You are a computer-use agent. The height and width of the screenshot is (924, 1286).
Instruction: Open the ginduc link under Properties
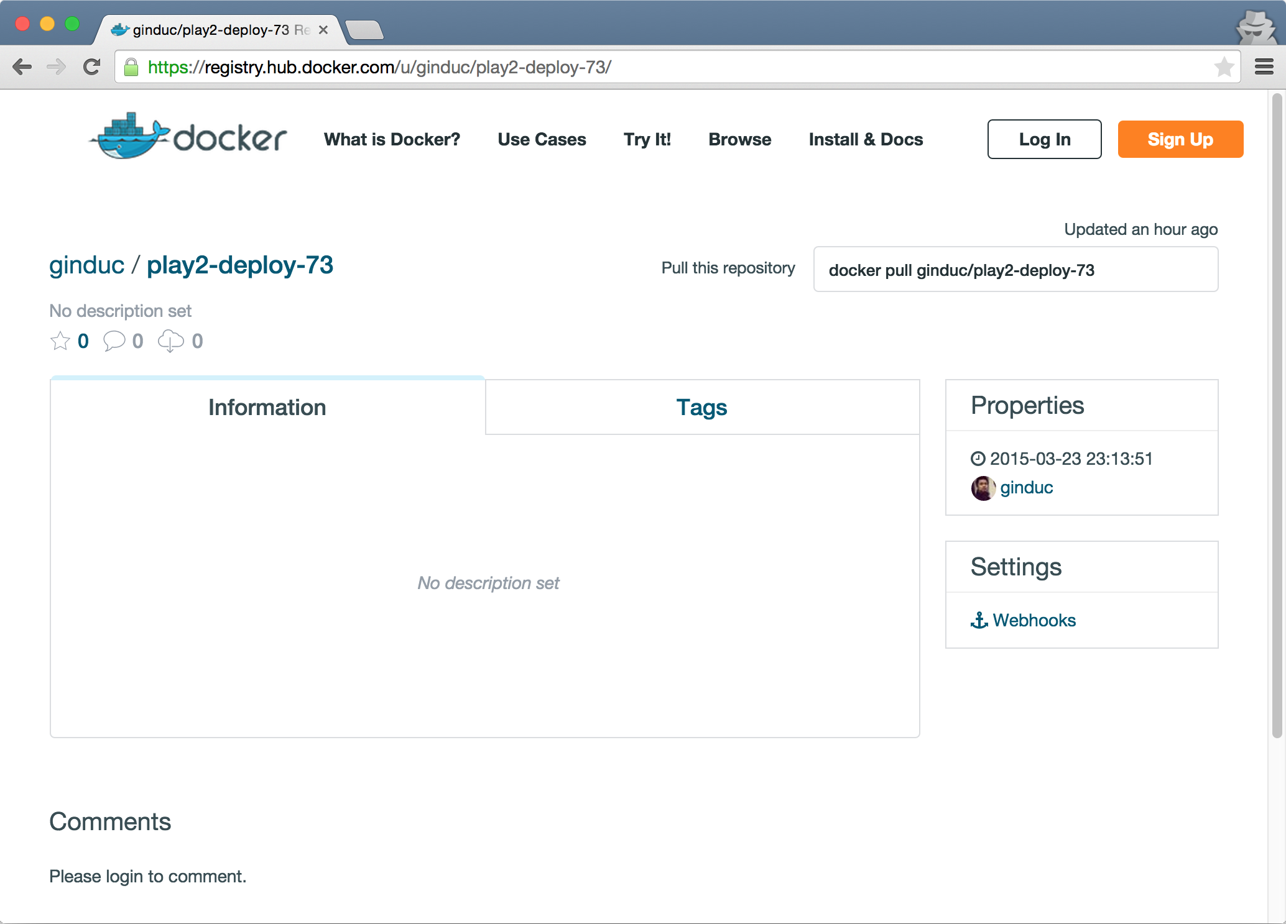(x=1027, y=488)
